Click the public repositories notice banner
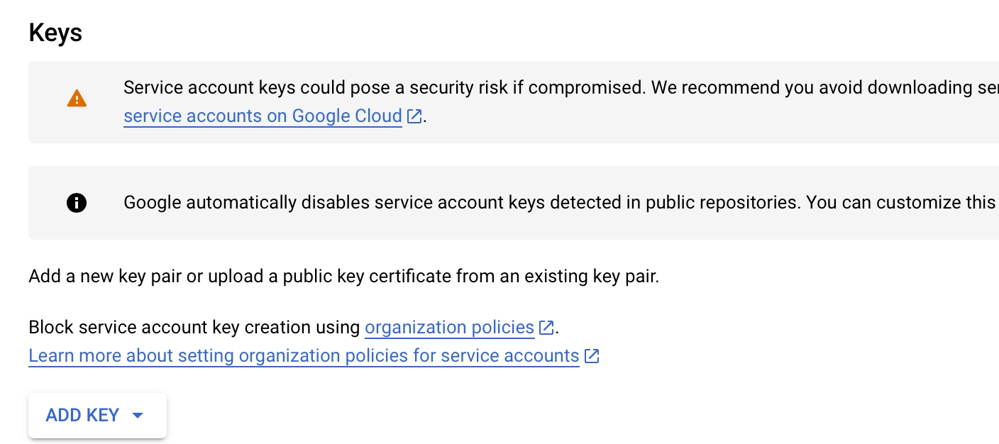Screen dimensions: 999x444 tap(497, 203)
